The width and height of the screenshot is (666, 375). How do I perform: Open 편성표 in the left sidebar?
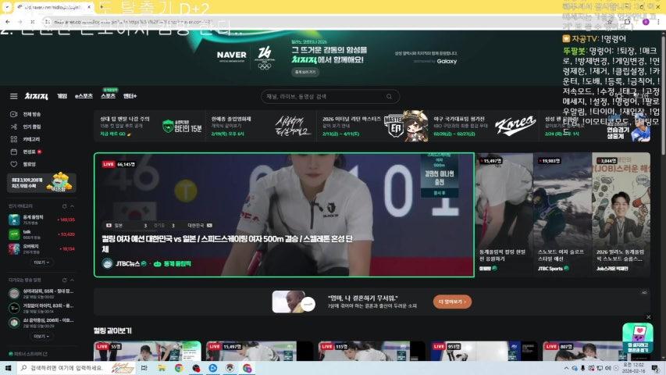27,152
